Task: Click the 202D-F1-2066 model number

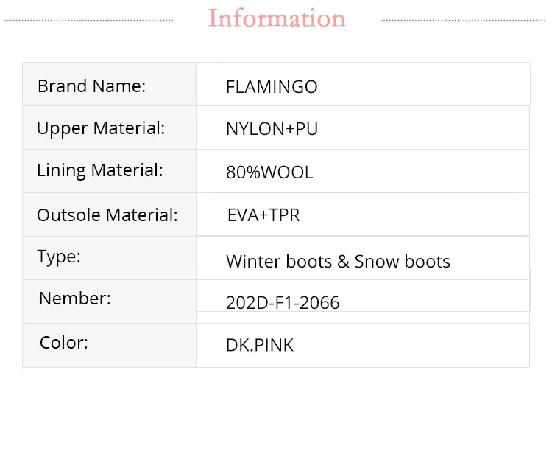Action: [x=283, y=303]
